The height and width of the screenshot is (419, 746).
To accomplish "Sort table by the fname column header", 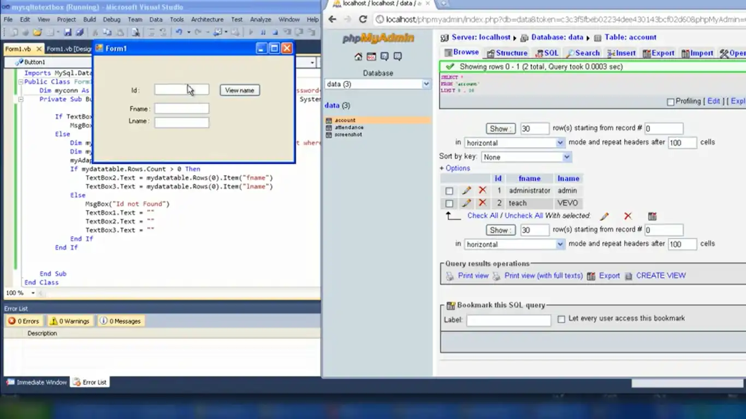I will click(529, 178).
